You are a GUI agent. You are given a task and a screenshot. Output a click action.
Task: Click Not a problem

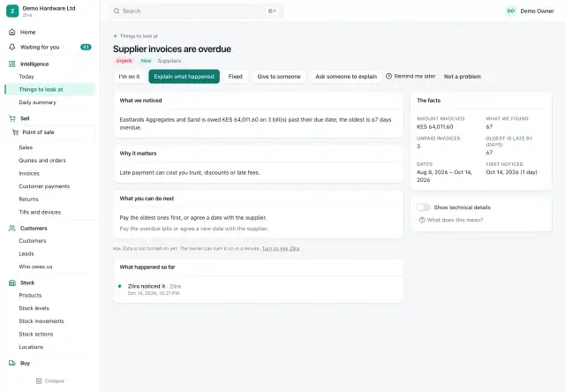(x=463, y=77)
